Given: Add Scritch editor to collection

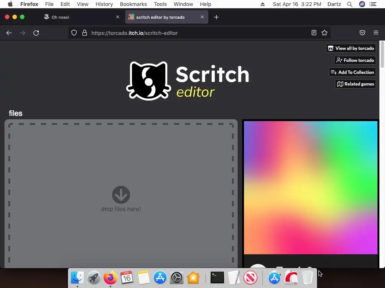Looking at the screenshot, I should point(352,72).
